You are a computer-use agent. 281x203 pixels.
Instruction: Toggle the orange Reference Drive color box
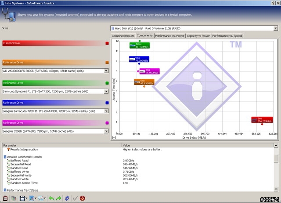pos(107,63)
